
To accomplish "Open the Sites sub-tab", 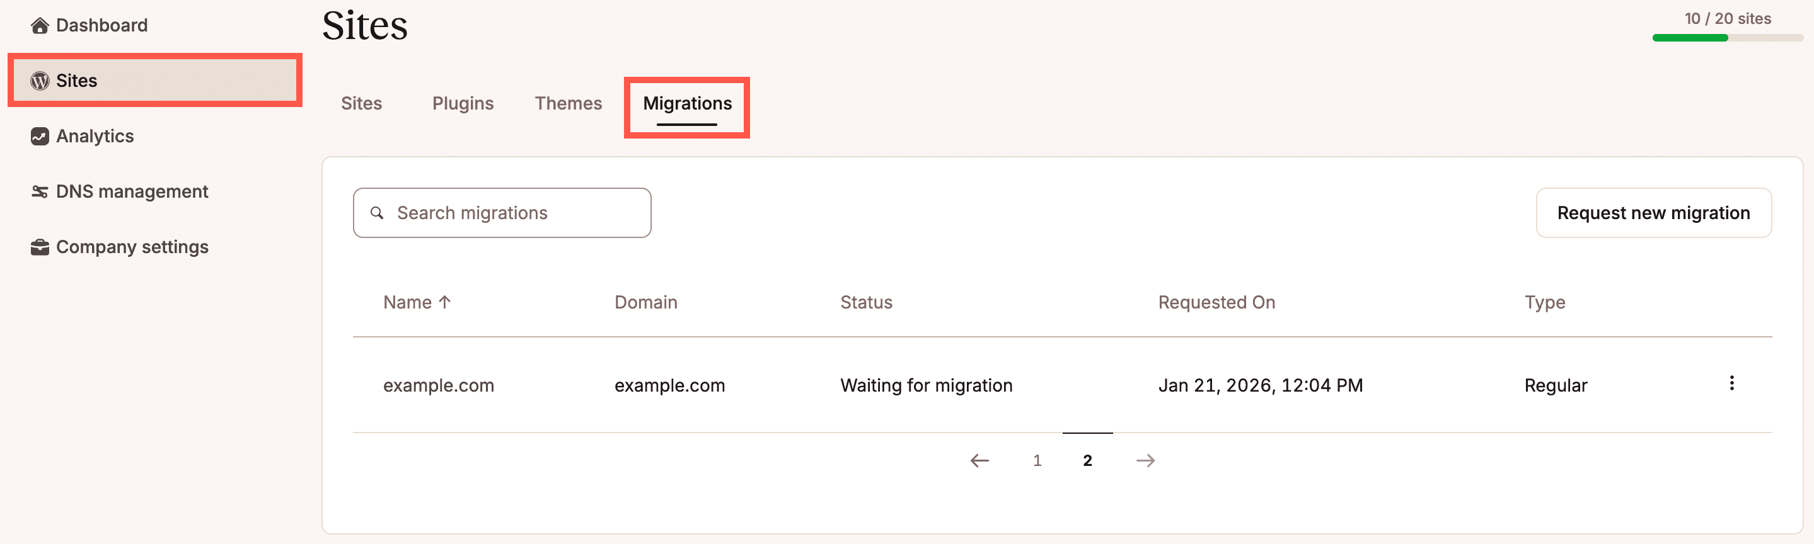I will (x=361, y=103).
